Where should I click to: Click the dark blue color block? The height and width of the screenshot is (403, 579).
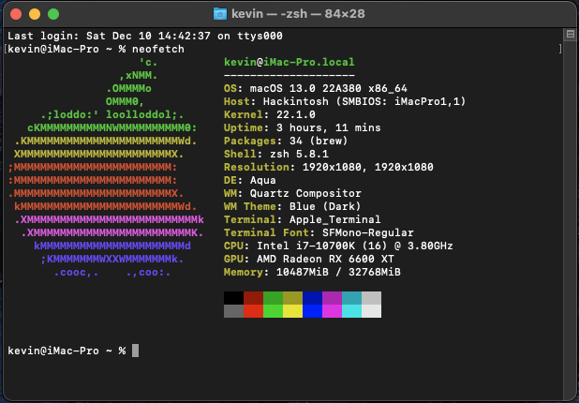click(x=312, y=298)
